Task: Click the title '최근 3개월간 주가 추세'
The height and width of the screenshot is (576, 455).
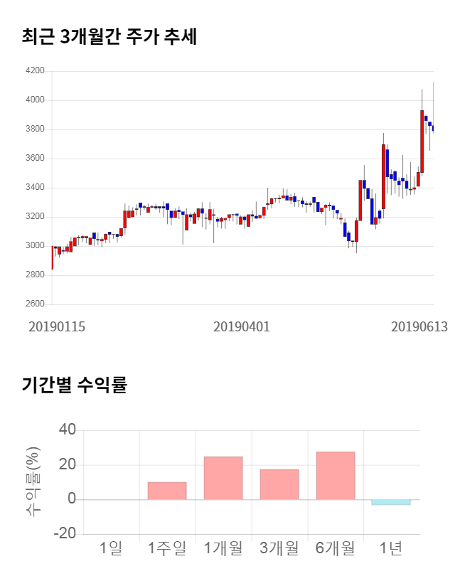Action: point(109,36)
